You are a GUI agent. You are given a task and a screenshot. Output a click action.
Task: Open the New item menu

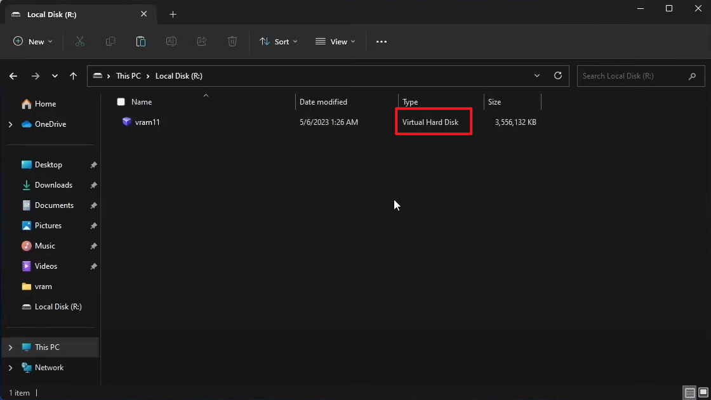(33, 41)
